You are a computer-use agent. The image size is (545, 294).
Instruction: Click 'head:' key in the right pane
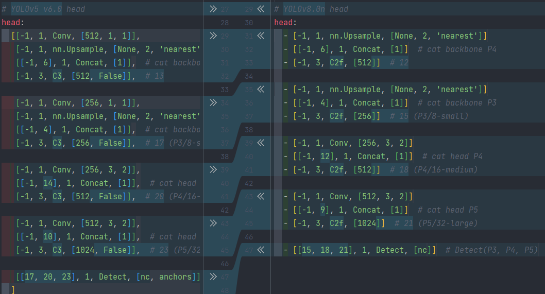[285, 23]
